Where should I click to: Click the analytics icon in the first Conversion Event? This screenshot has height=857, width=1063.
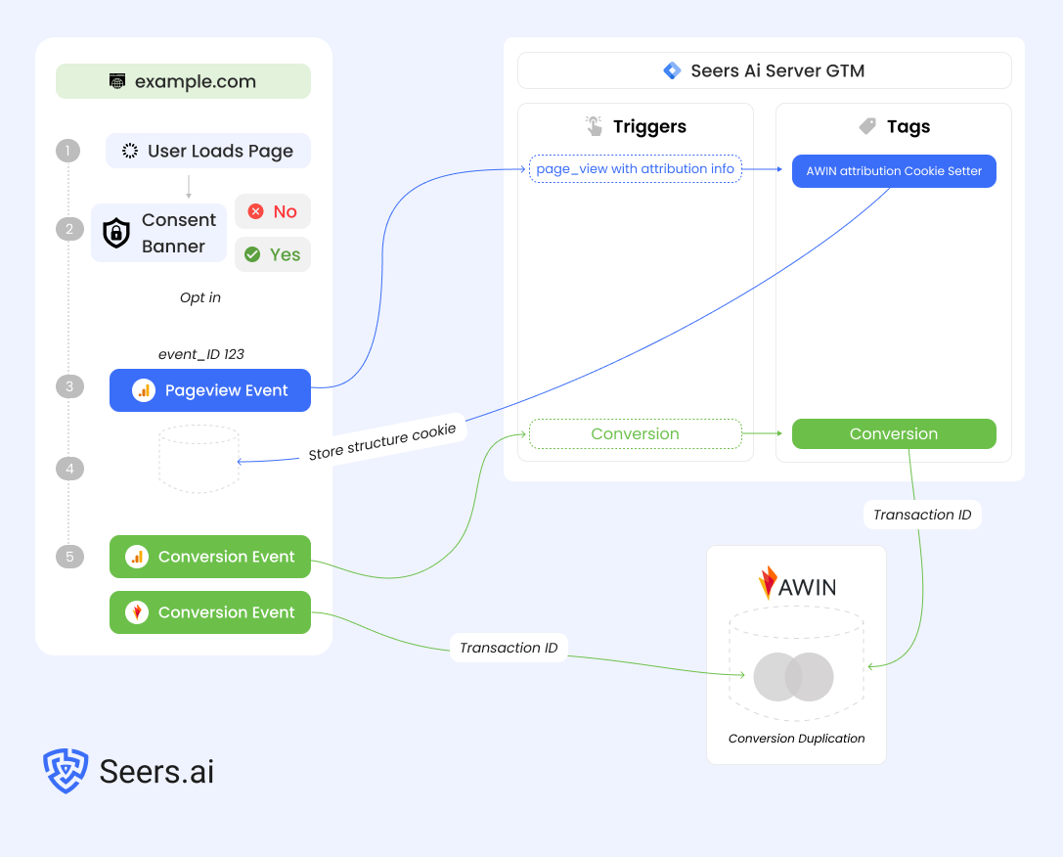point(137,557)
